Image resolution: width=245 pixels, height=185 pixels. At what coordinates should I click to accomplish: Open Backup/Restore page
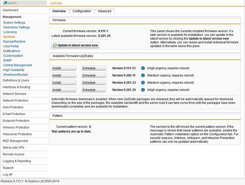(x=14, y=42)
